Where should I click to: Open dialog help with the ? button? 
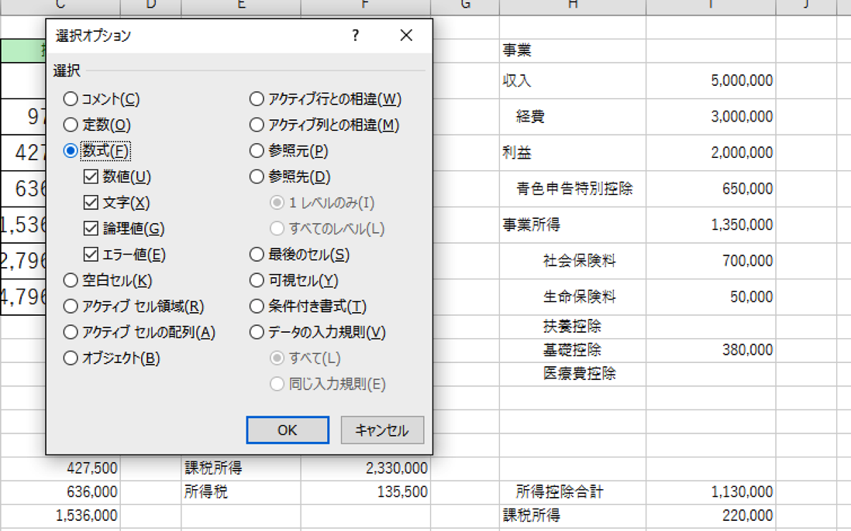[356, 36]
